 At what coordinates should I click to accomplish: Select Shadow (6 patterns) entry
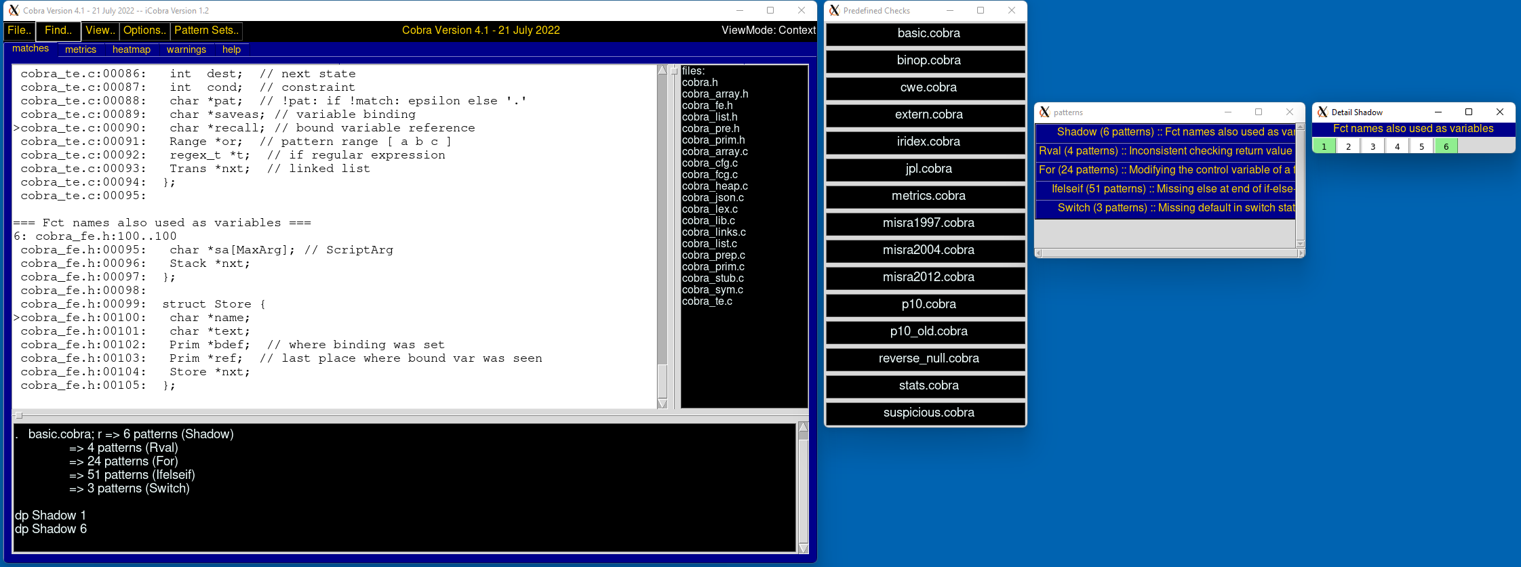pos(1166,132)
